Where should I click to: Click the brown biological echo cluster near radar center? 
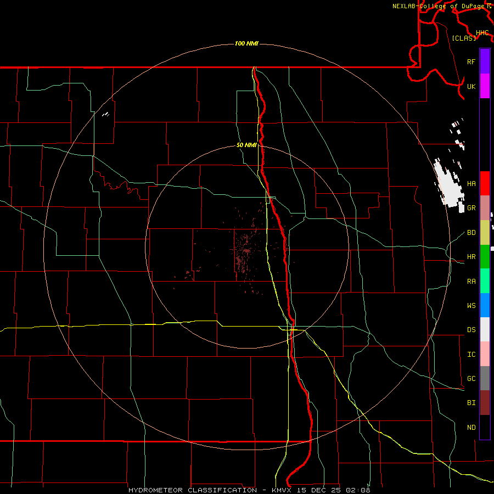pos(245,251)
